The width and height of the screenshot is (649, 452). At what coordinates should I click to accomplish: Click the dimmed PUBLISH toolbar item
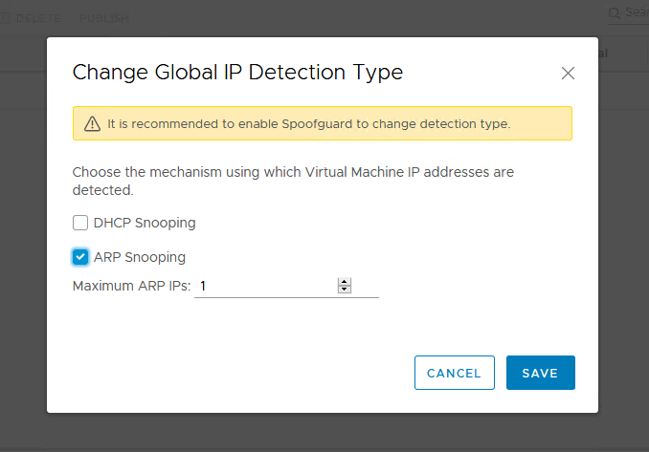[x=103, y=18]
